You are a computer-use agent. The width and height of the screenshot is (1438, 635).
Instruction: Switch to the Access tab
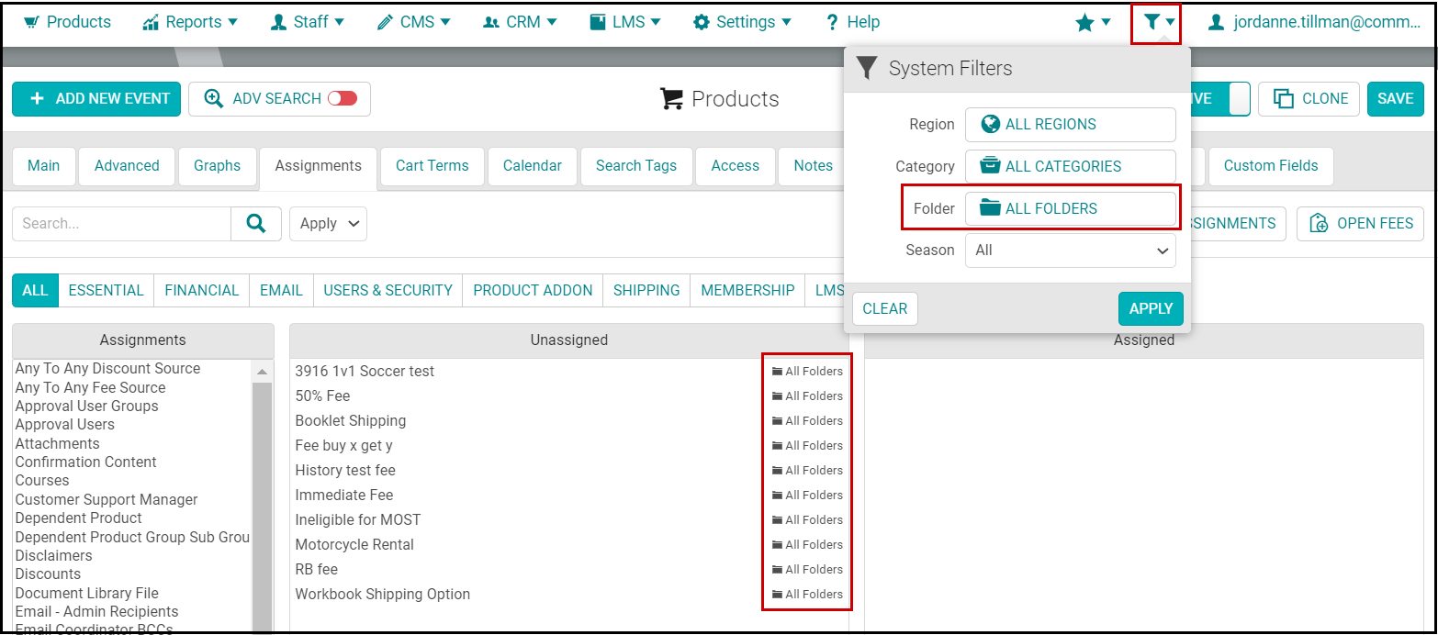pyautogui.click(x=735, y=166)
